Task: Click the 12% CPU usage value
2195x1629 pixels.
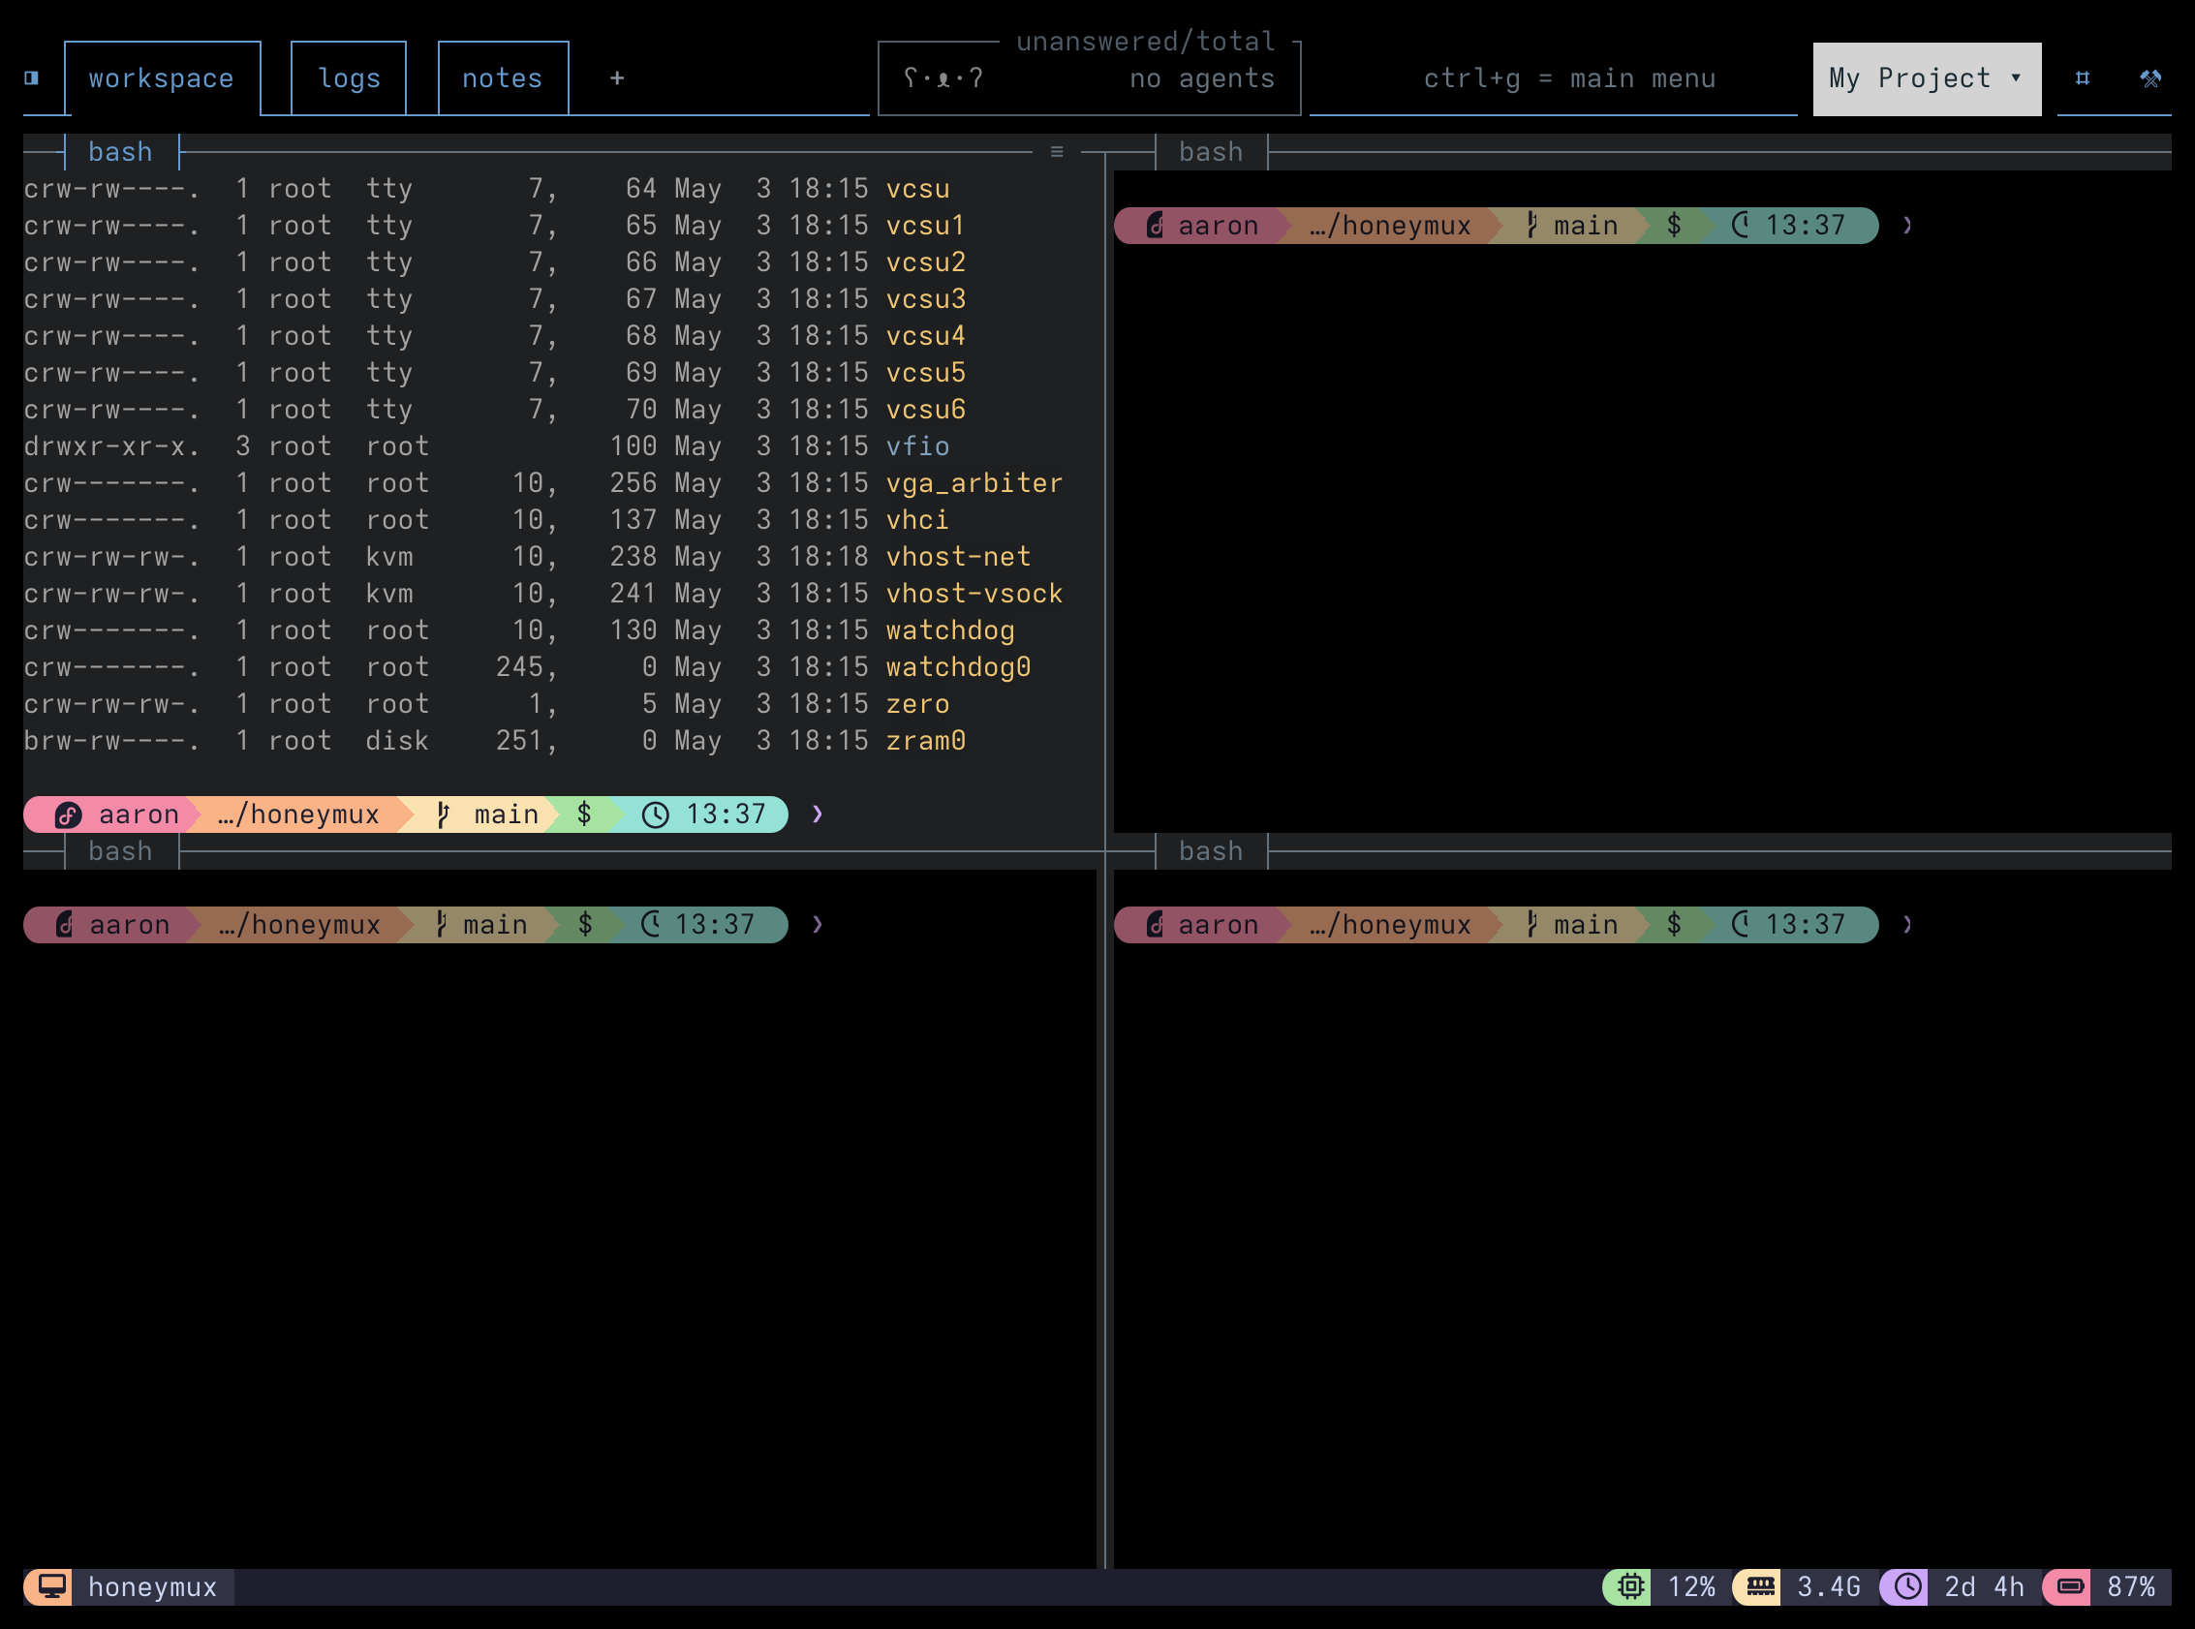Action: pos(1692,1586)
